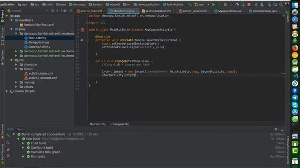Select MyApplication in the project tree
This screenshot has height=168, width=300.
coord(38,42)
